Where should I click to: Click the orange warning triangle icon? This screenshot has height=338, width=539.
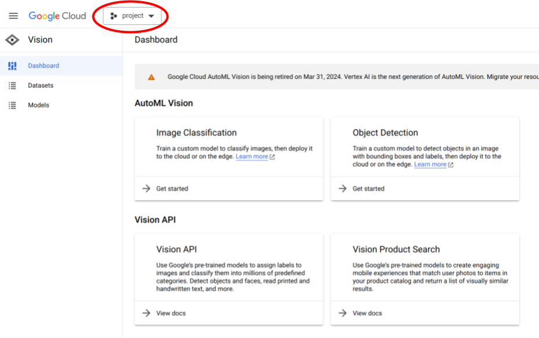151,77
